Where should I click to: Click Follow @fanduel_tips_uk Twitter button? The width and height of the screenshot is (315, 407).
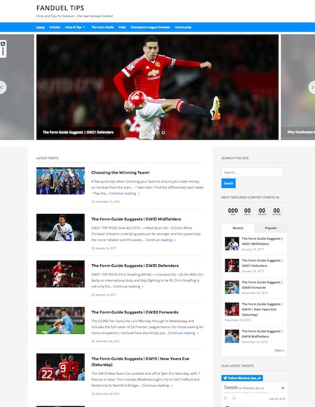(242, 378)
